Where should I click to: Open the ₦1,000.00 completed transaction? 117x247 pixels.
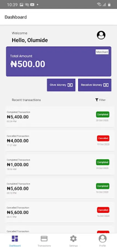point(60,165)
